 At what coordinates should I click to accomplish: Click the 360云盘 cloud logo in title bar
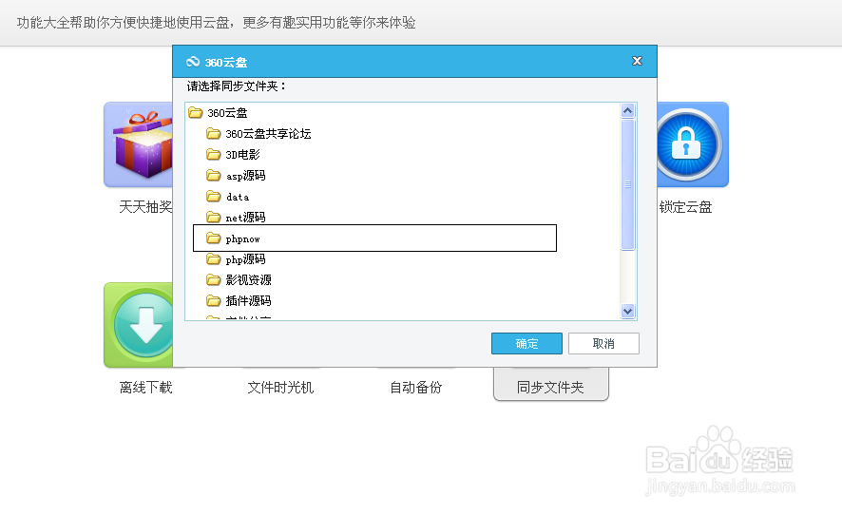pyautogui.click(x=193, y=62)
